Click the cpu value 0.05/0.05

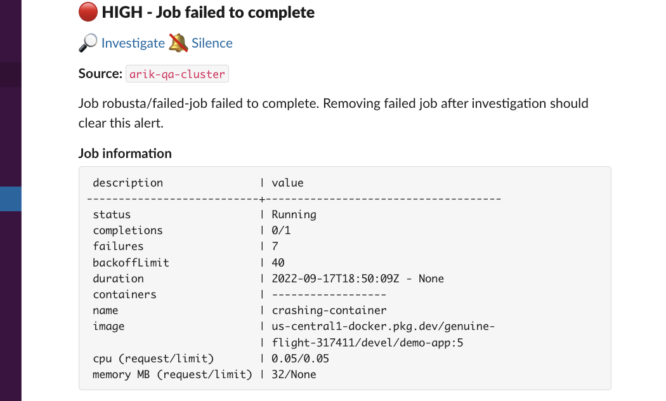click(300, 358)
